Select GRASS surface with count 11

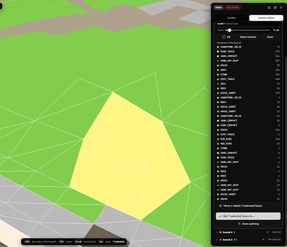click(x=248, y=166)
